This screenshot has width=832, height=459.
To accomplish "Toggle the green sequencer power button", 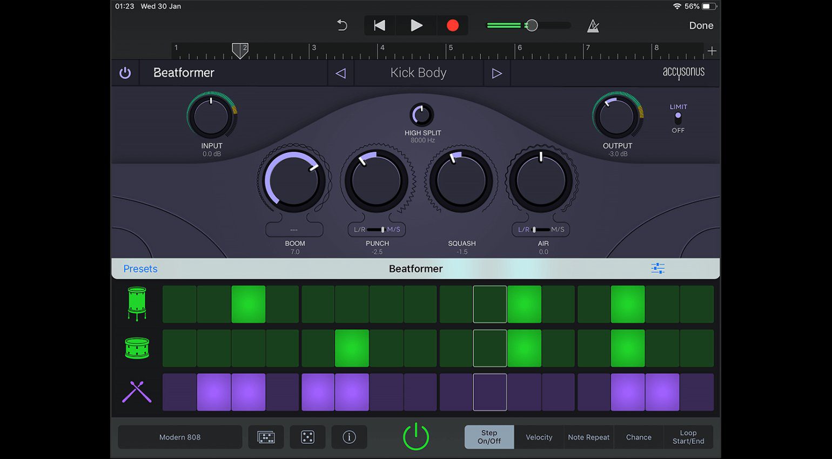I will pos(416,437).
